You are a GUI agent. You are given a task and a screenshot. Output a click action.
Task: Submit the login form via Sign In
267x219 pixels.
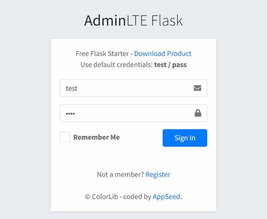point(185,137)
